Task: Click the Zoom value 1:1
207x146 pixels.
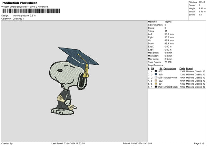Action: coord(200,14)
